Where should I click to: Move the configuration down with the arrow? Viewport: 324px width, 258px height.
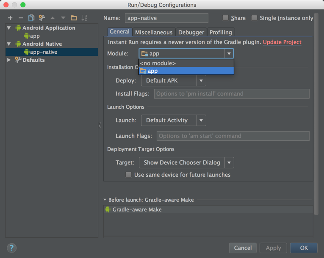coord(63,18)
